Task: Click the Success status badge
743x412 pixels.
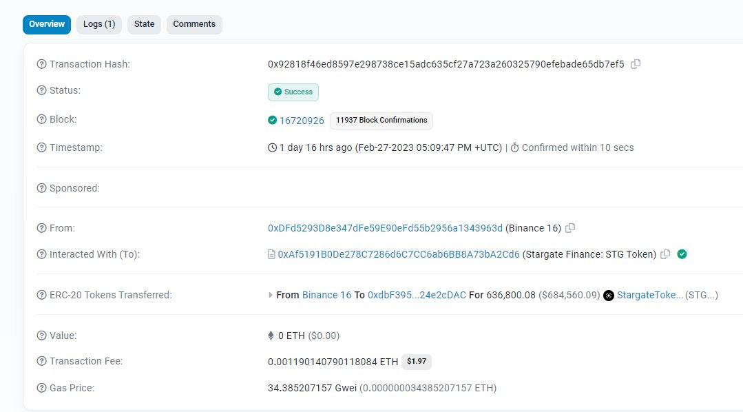Action: [293, 92]
